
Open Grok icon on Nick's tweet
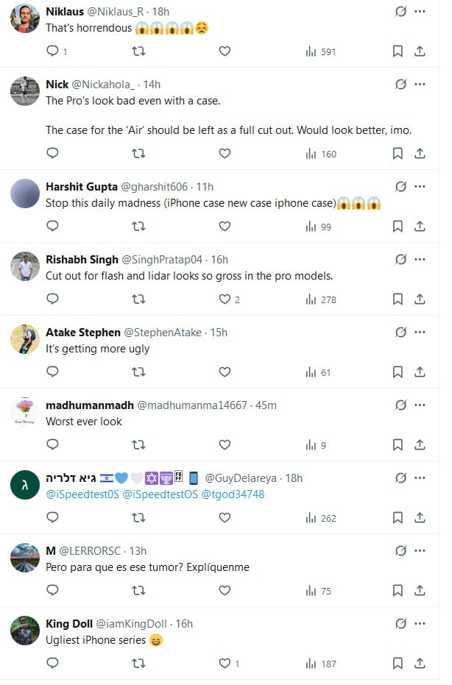[400, 85]
